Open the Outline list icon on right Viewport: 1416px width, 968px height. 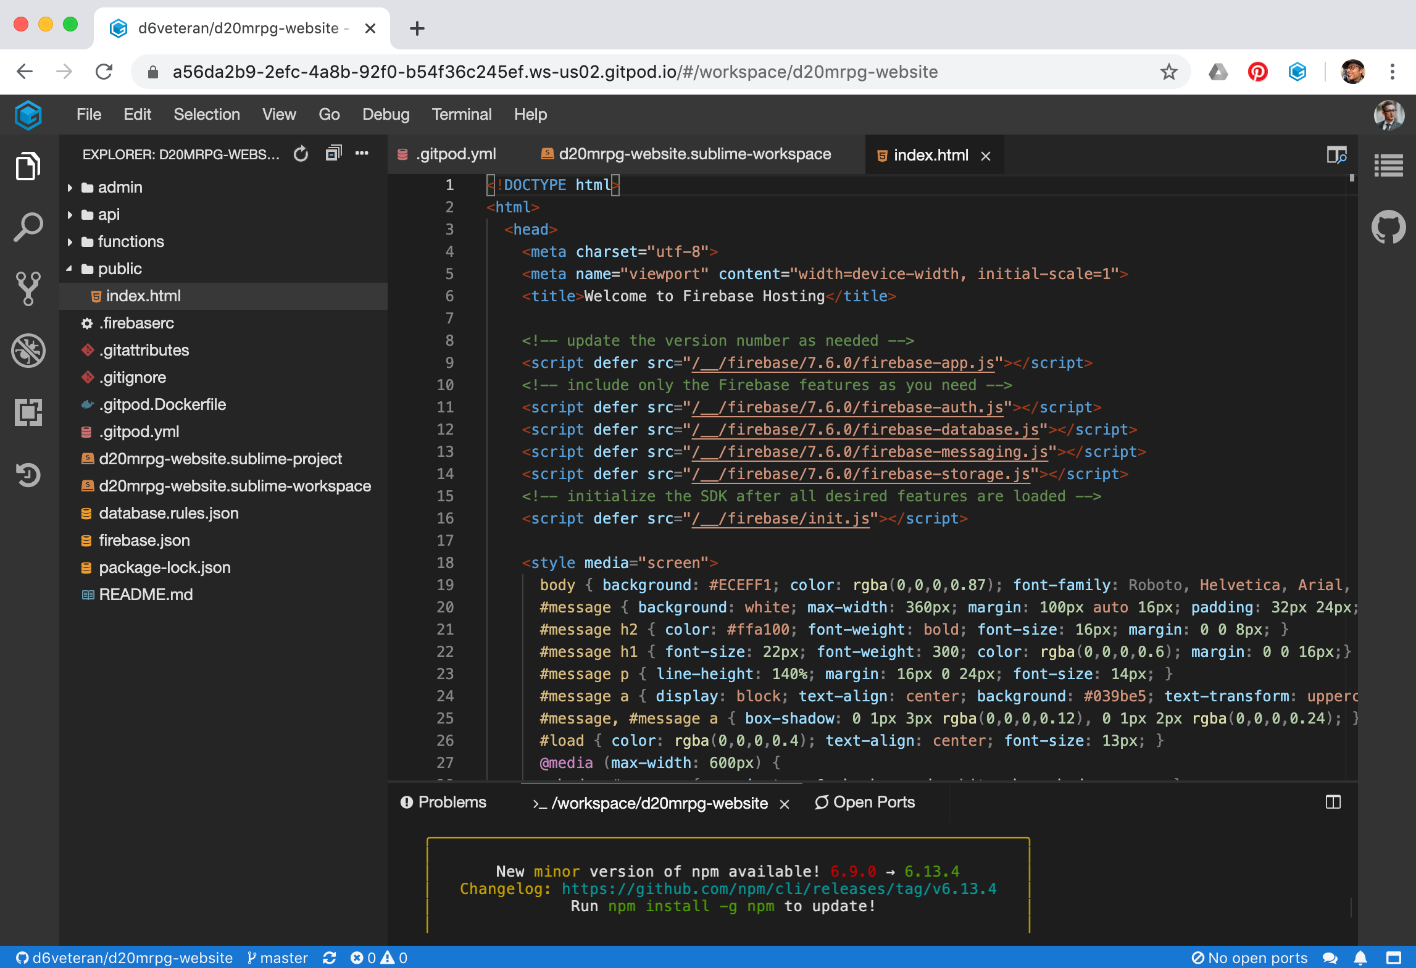tap(1389, 165)
